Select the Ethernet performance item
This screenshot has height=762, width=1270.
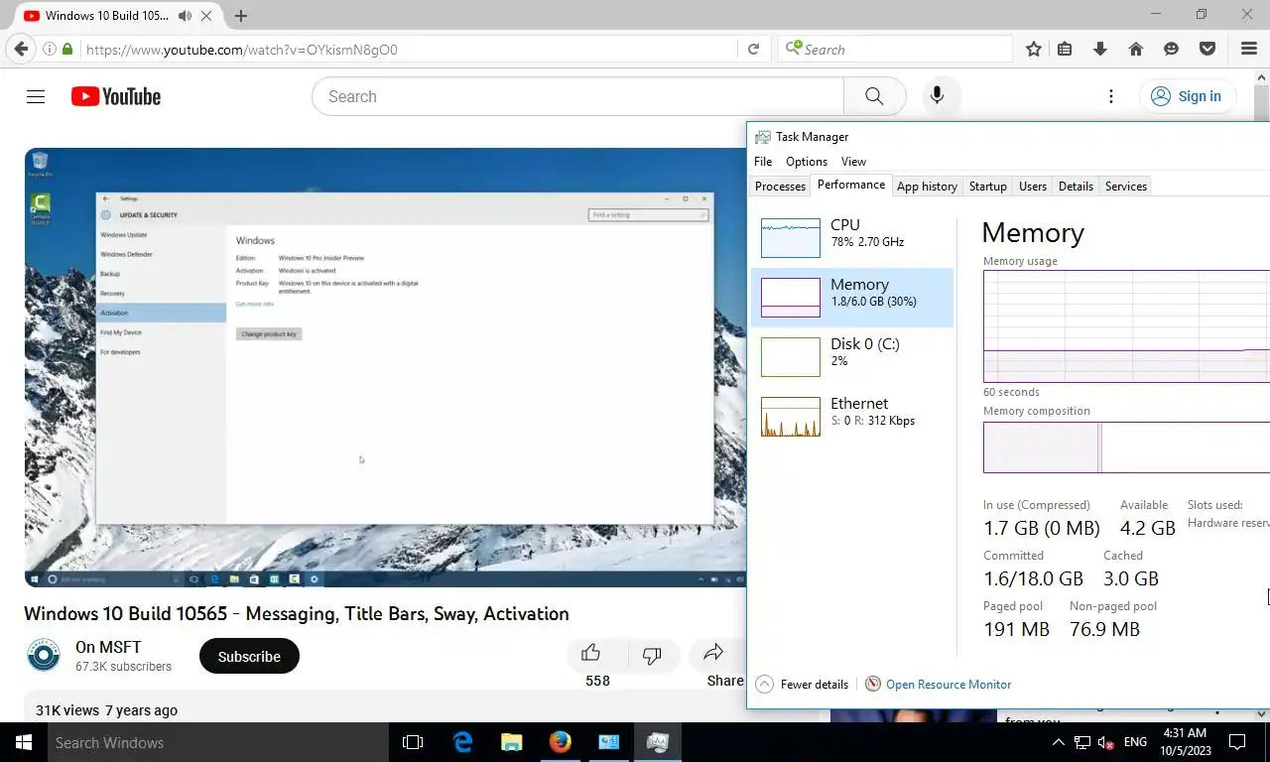click(852, 417)
